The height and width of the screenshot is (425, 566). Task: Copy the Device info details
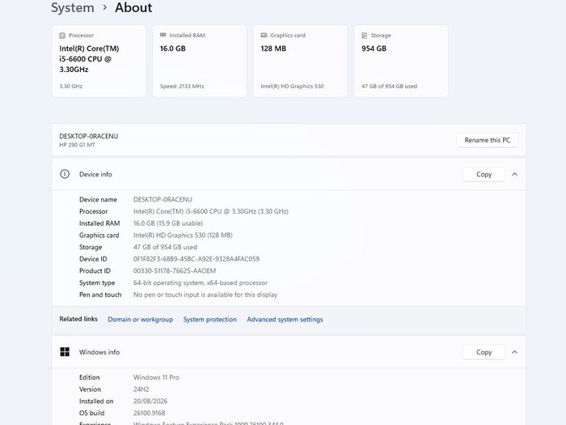pyautogui.click(x=484, y=174)
